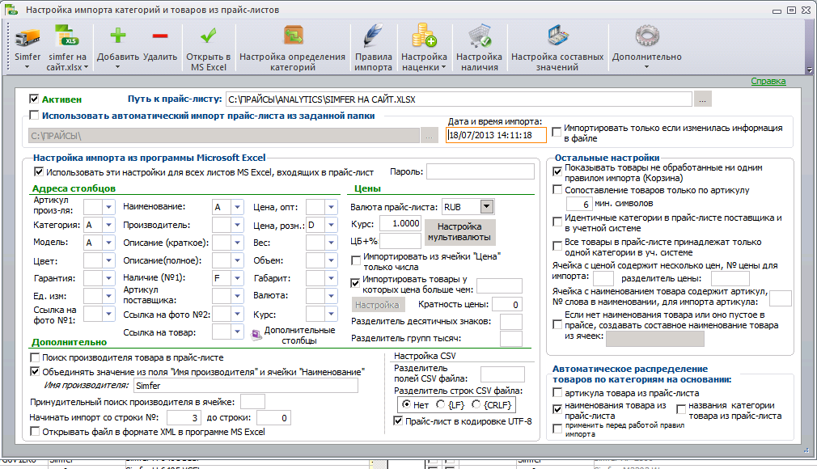
Task: Check 'Импортировать только если изменилась информация'
Action: point(557,132)
